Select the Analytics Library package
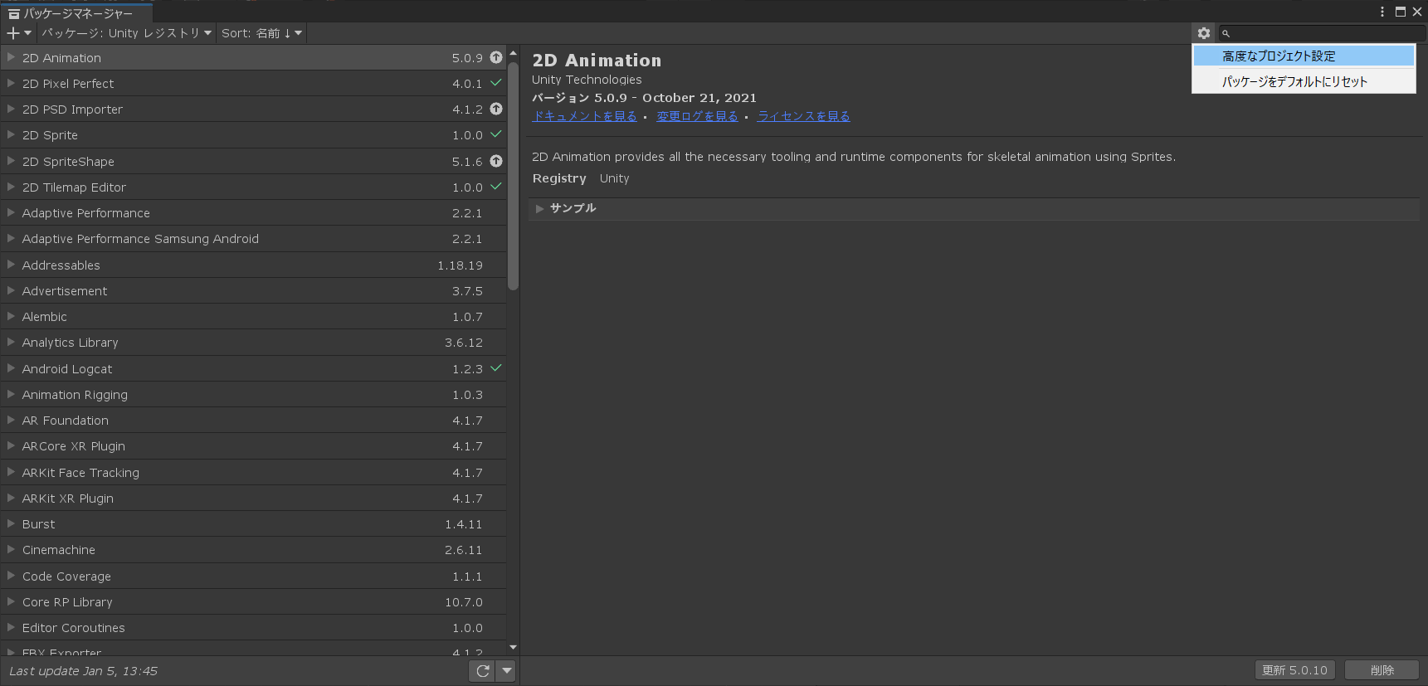Viewport: 1428px width, 686px height. 253,342
